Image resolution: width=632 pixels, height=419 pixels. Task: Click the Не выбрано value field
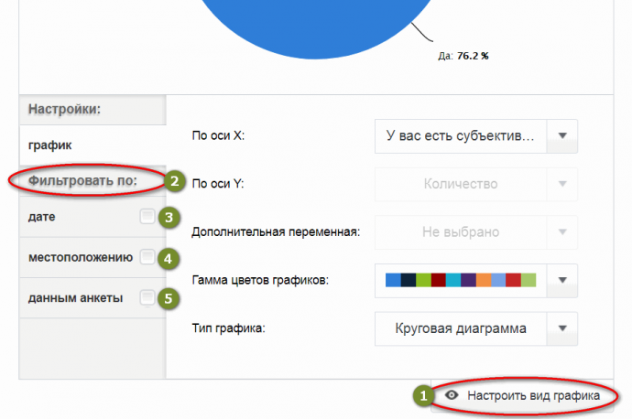(x=461, y=231)
